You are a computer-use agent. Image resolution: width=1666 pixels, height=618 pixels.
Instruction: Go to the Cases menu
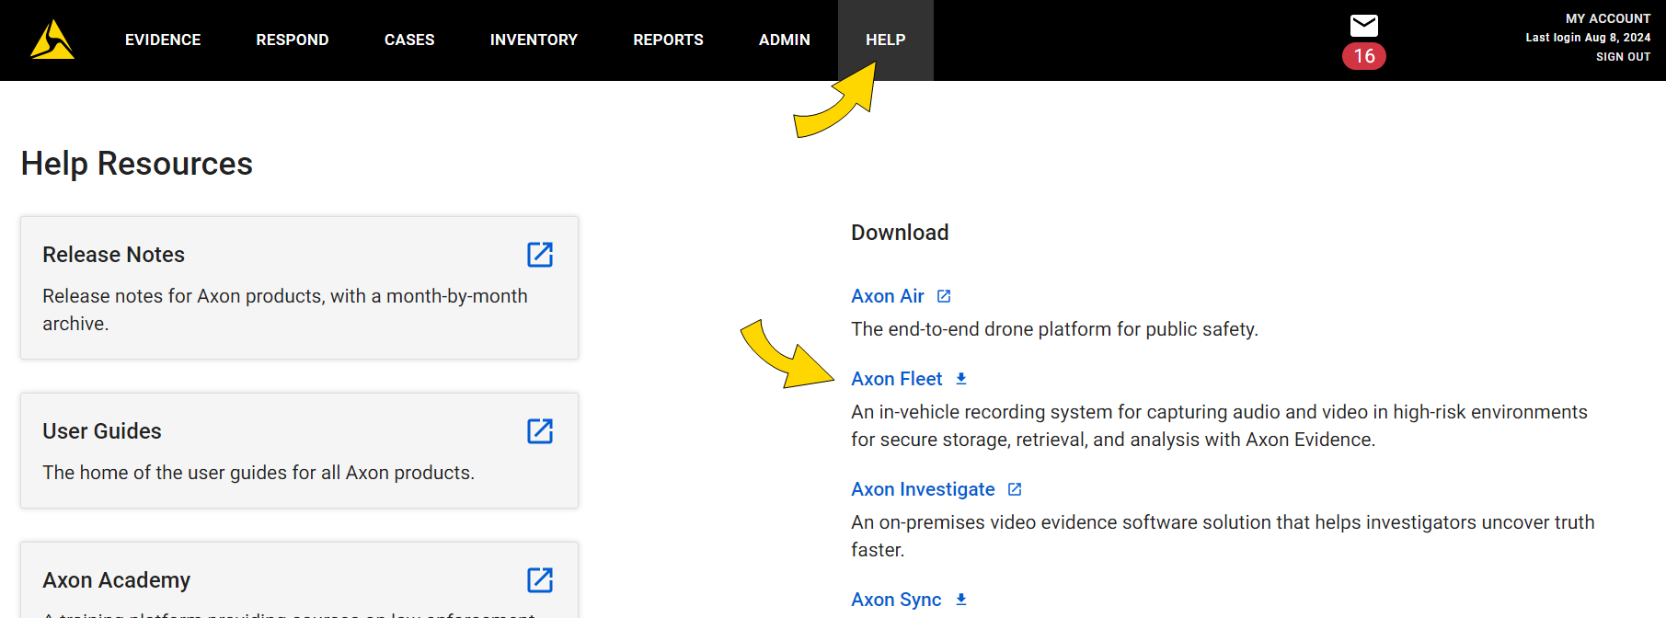tap(409, 40)
